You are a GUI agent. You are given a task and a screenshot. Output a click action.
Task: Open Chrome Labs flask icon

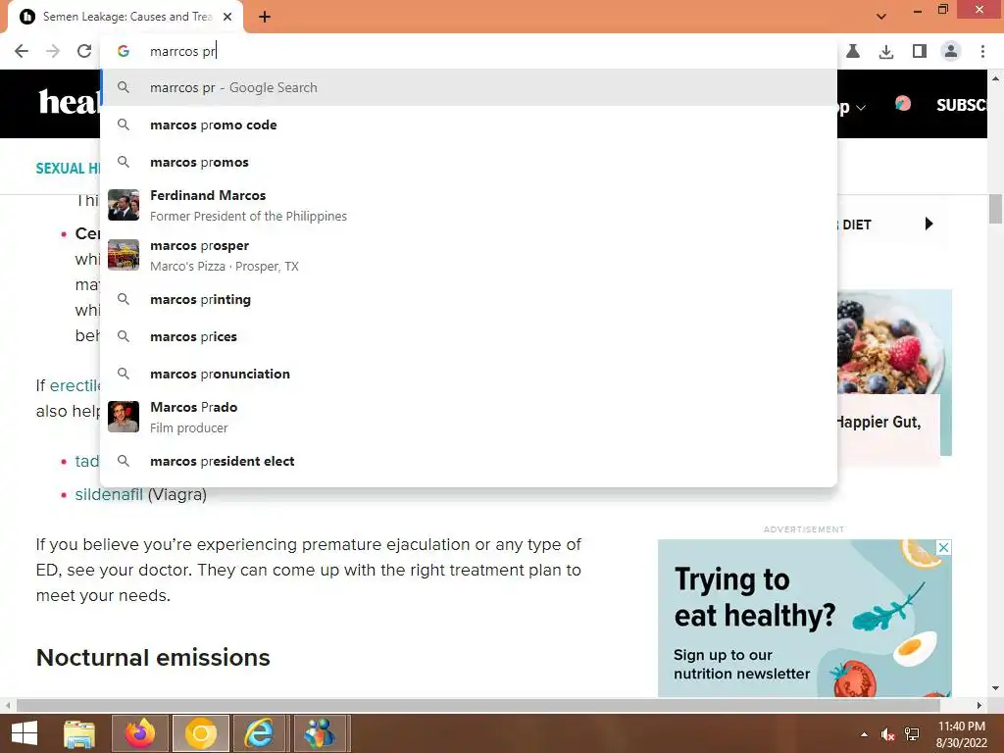pos(853,51)
